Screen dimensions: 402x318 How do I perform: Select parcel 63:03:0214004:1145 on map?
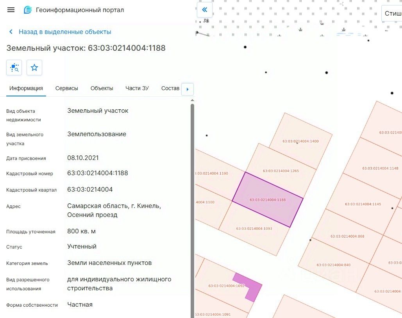[363, 204]
